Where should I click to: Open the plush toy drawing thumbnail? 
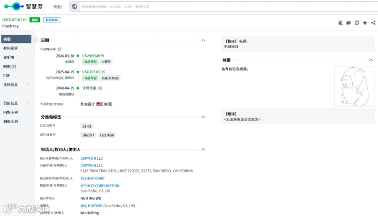pos(354,86)
